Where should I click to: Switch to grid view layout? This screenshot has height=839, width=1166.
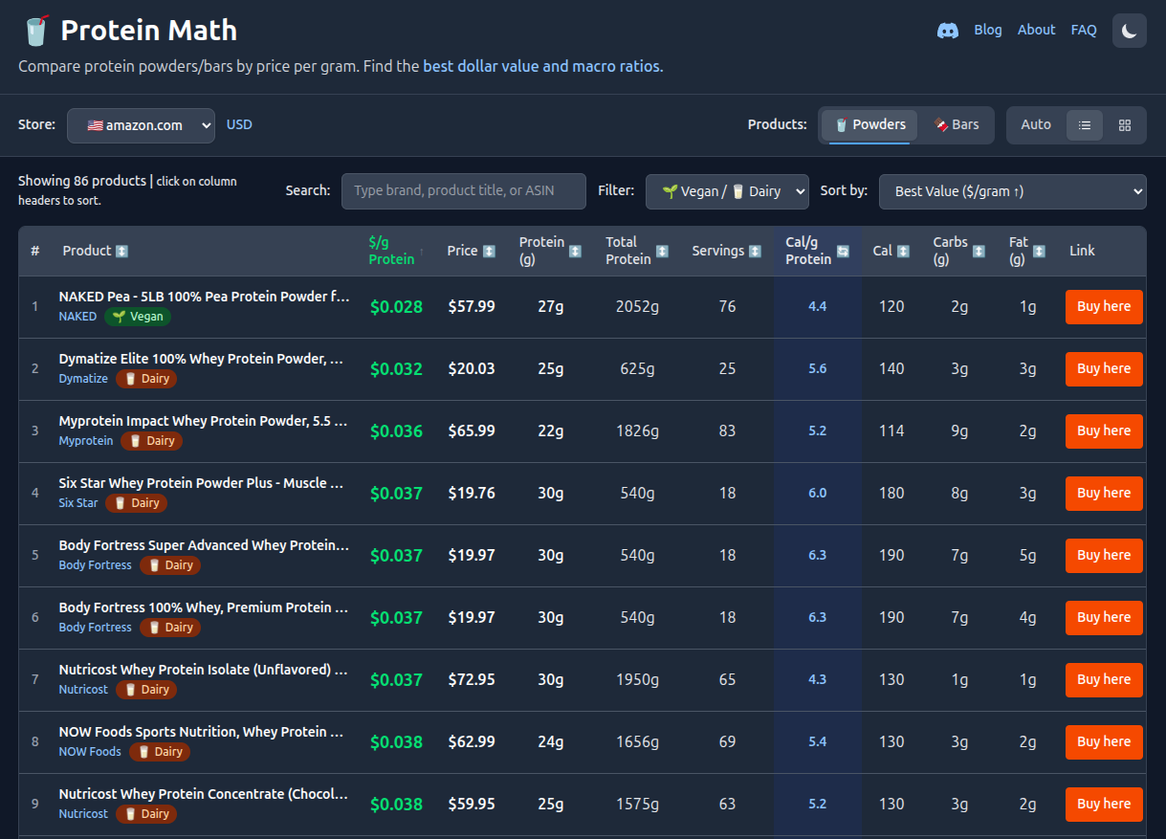pyautogui.click(x=1125, y=125)
